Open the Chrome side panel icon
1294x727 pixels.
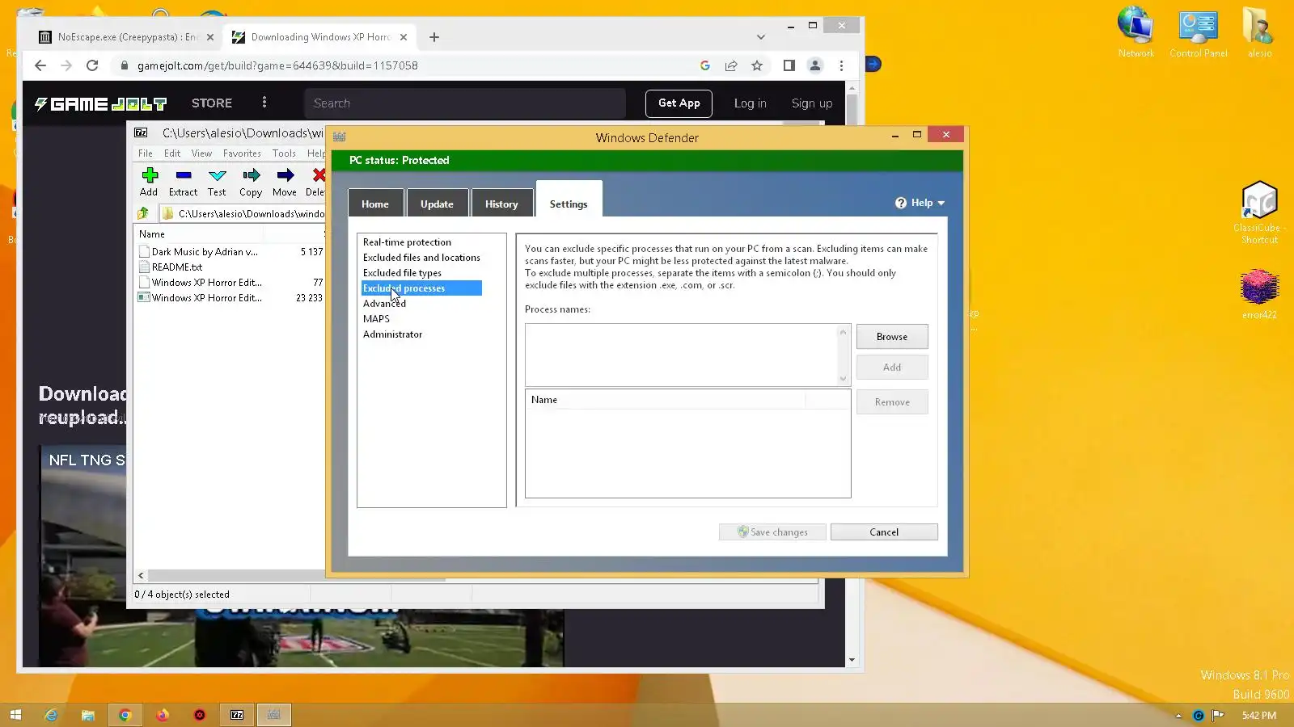tap(789, 65)
